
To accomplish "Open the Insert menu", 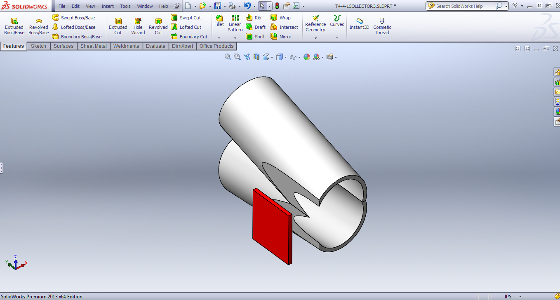I will point(108,6).
